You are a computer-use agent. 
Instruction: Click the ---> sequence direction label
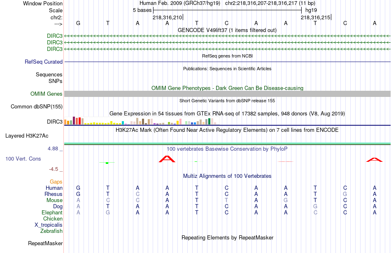(58, 24)
